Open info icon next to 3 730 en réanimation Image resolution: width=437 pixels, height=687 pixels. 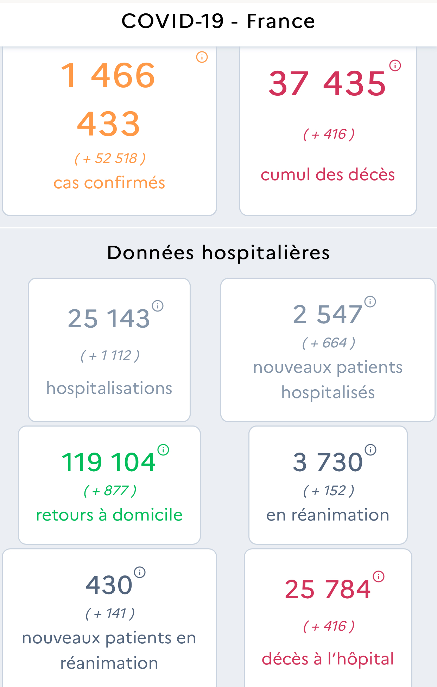(x=370, y=450)
